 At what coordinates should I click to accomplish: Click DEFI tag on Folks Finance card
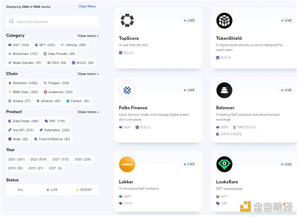[125, 127]
